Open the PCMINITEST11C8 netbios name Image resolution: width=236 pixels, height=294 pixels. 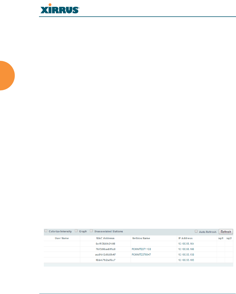[x=141, y=249]
